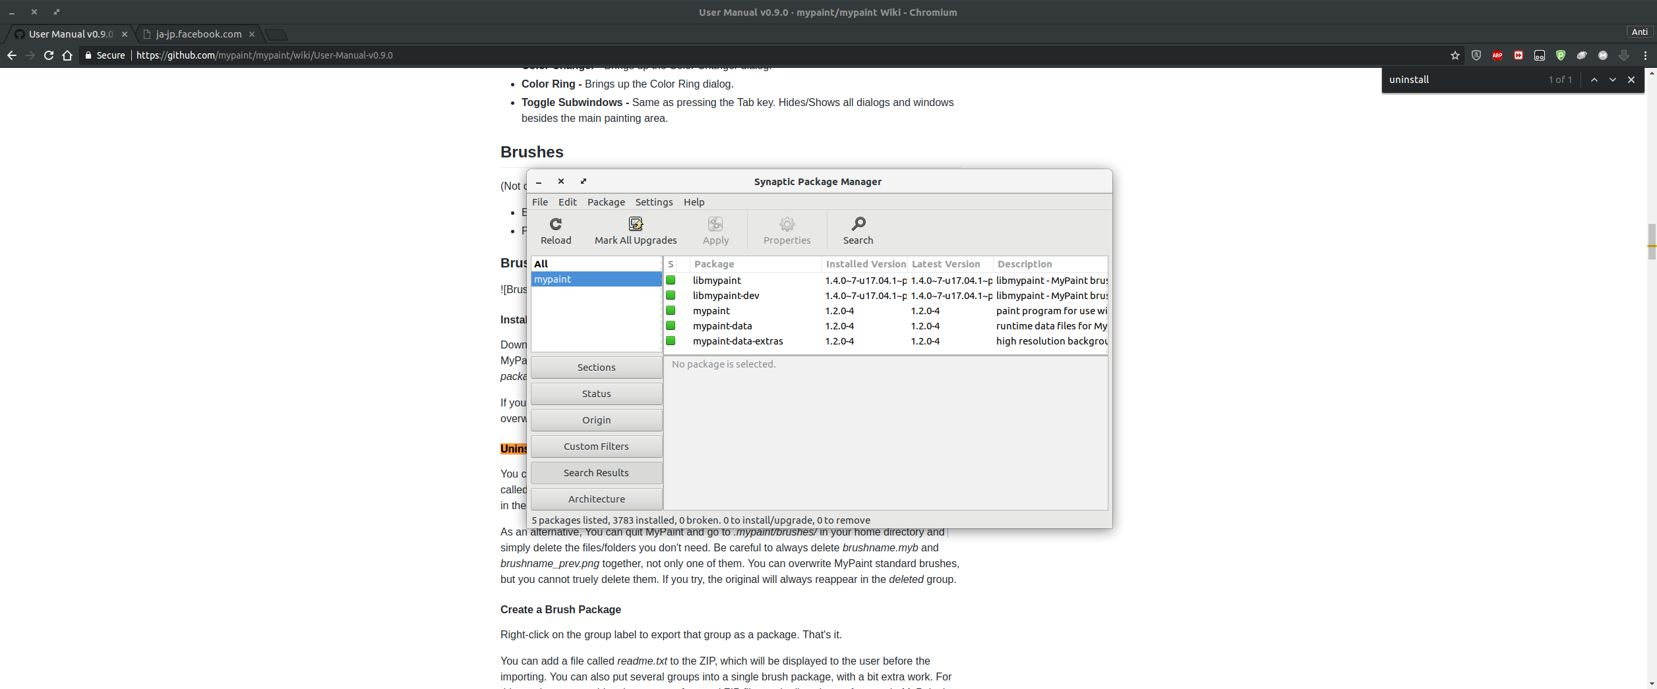Click the Pocket-style shield extension icon
This screenshot has height=689, width=1657.
click(x=1476, y=55)
